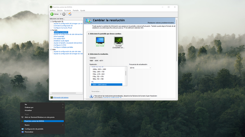The height and width of the screenshot is (137, 245).
Task: Select the ASUS VG328 monitor icon
Action: pyautogui.click(x=100, y=41)
